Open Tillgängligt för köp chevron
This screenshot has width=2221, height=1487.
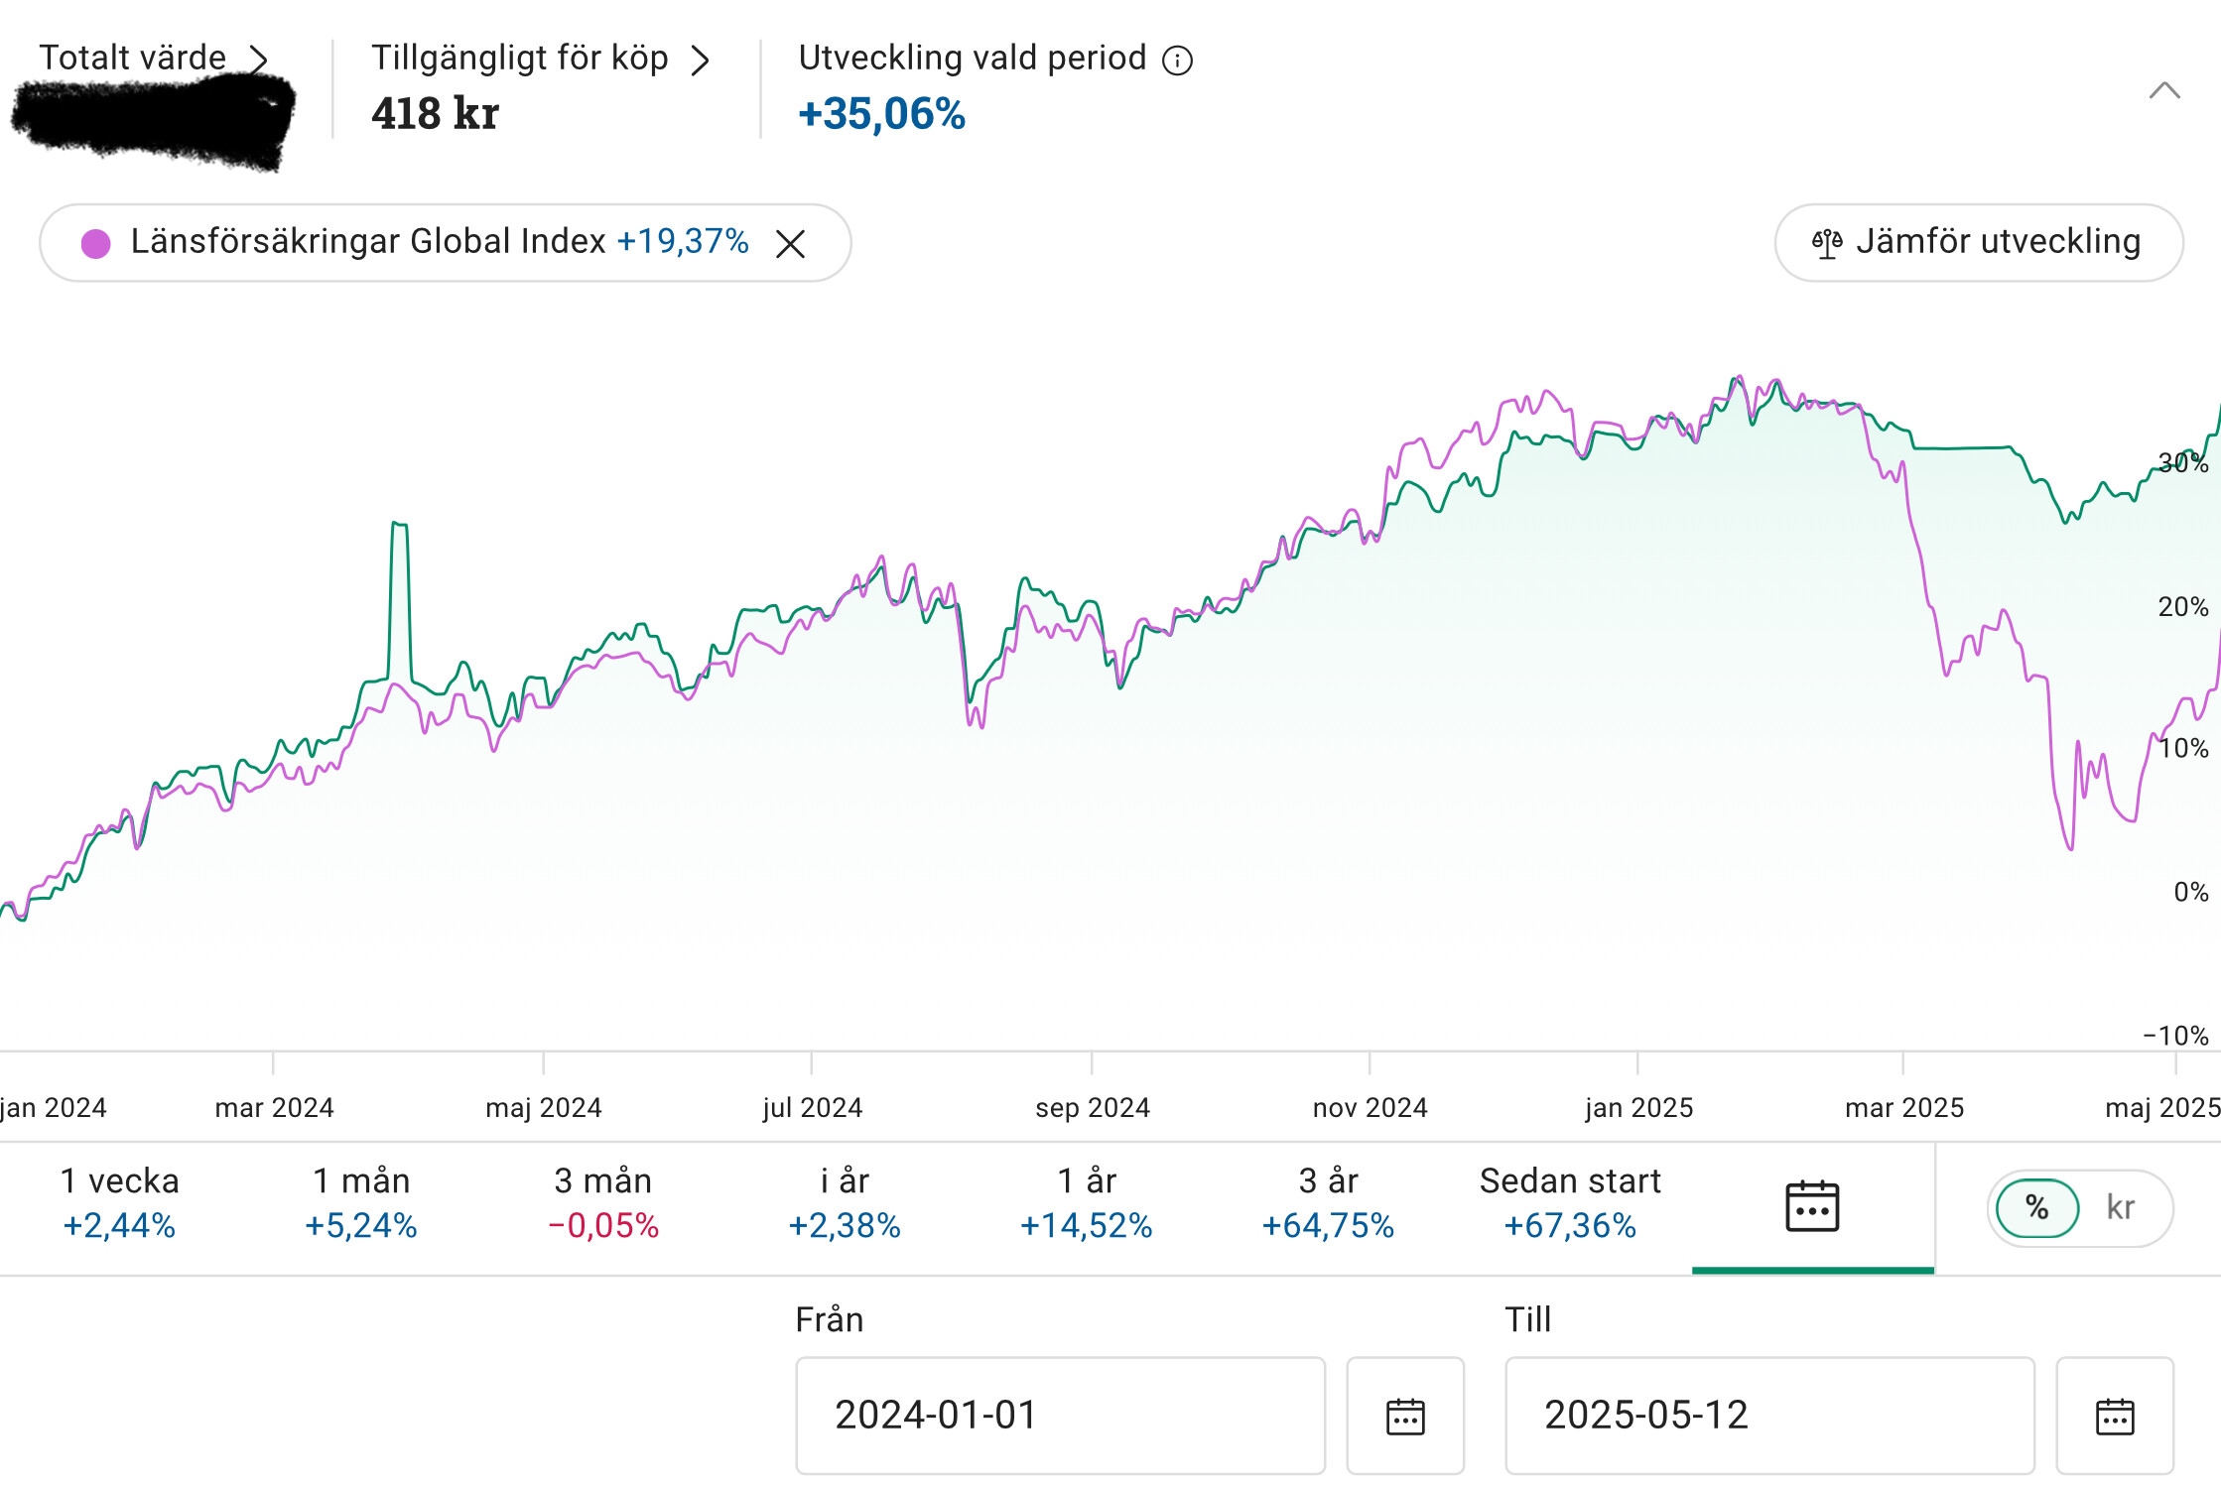(701, 61)
